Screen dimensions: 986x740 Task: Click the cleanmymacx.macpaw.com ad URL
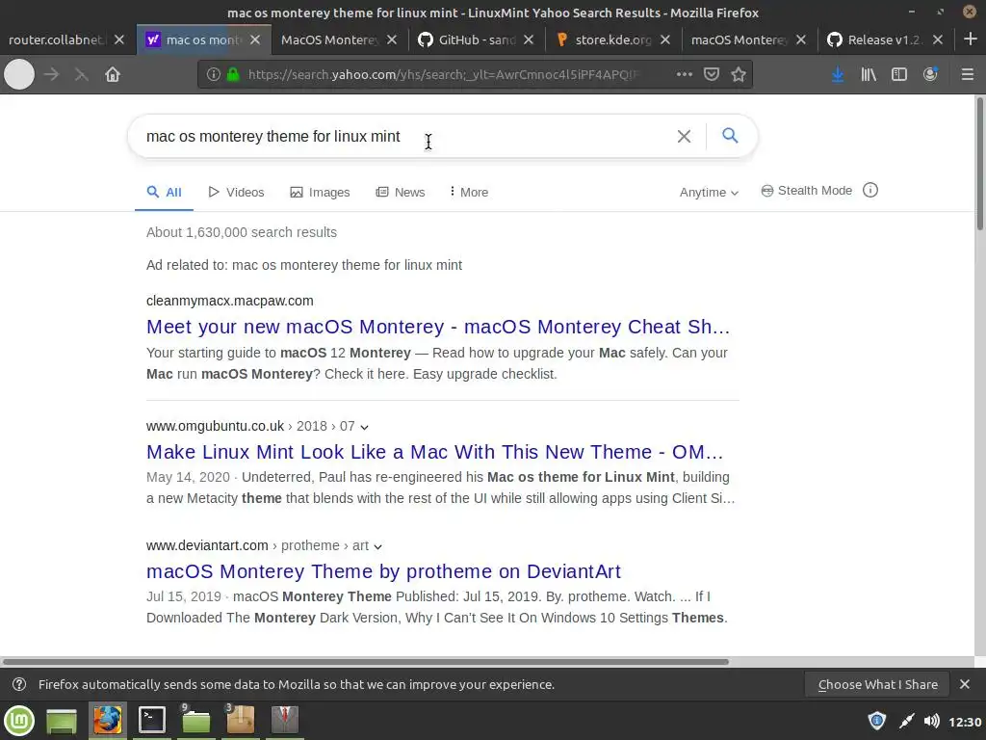(x=229, y=301)
